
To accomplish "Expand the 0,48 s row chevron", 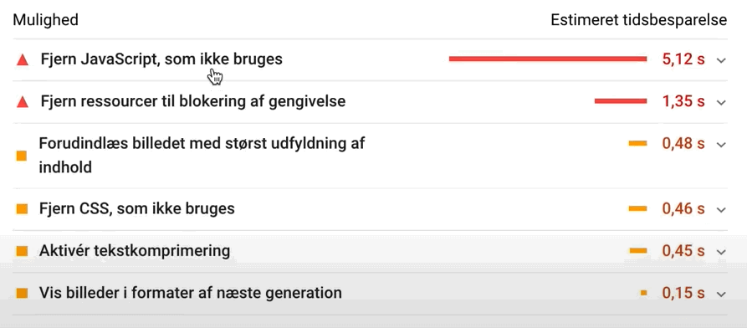I will click(x=721, y=145).
